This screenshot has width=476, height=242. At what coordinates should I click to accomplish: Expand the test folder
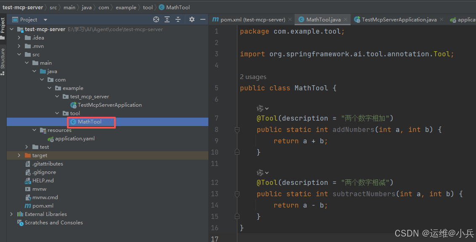coord(27,147)
